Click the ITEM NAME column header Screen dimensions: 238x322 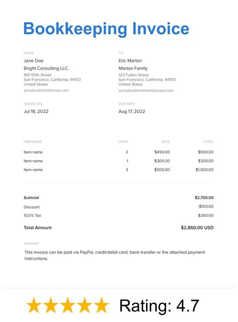(x=33, y=142)
